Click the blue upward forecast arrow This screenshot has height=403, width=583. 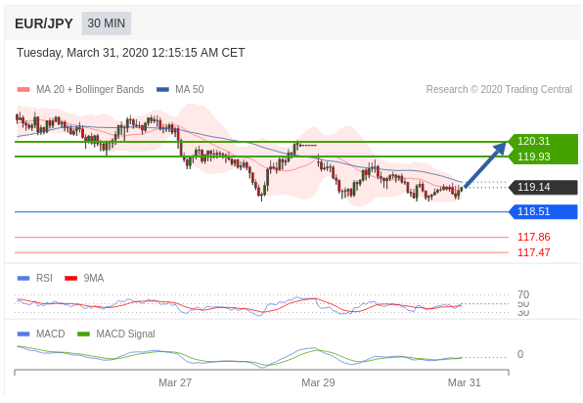[x=485, y=164]
